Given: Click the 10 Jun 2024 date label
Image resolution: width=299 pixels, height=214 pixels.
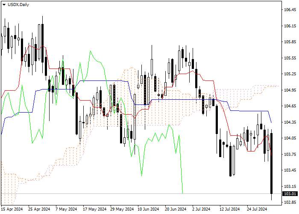Looking at the screenshot, I should 149,209.
